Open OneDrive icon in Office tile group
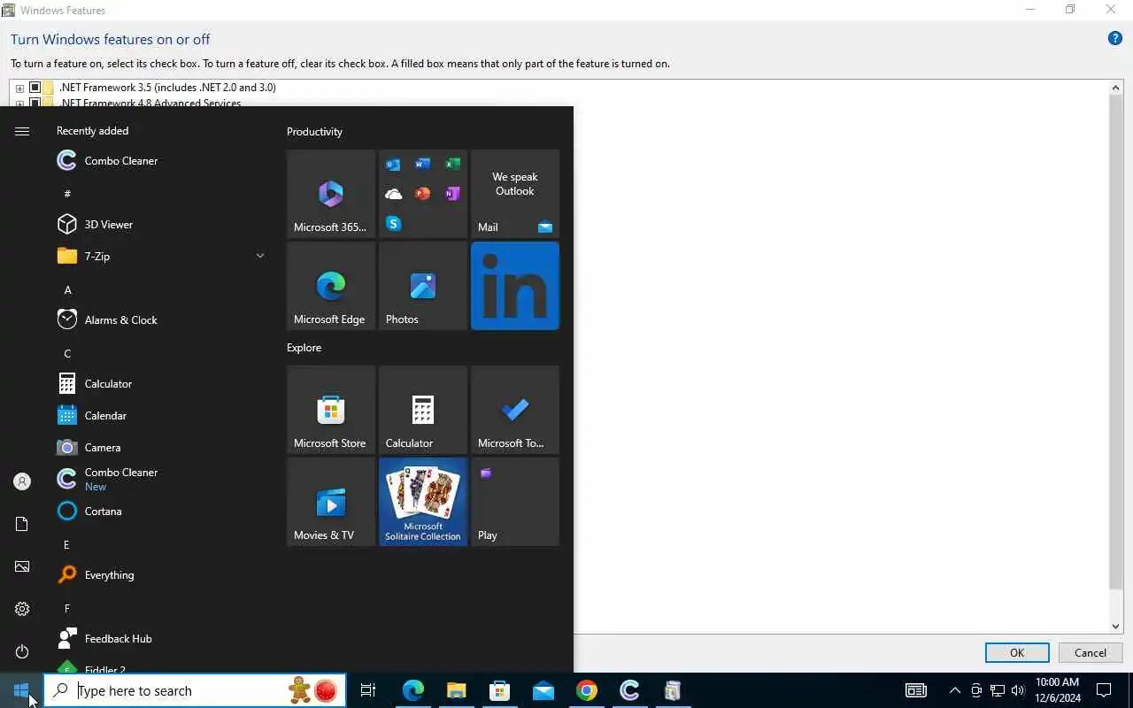 point(394,194)
